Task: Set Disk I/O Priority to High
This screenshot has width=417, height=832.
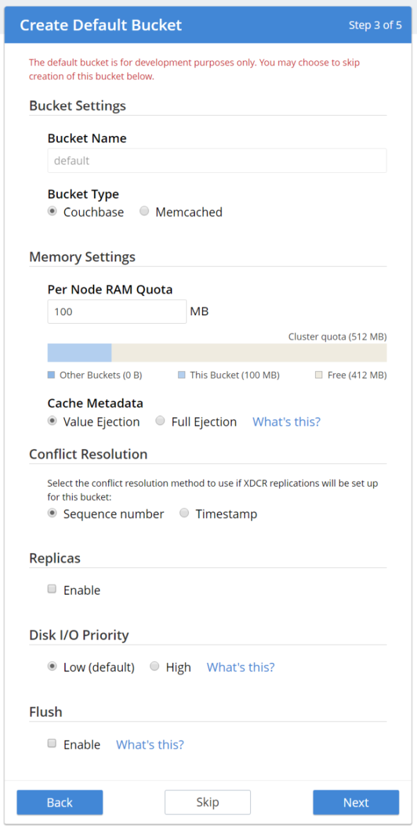Action: point(155,666)
